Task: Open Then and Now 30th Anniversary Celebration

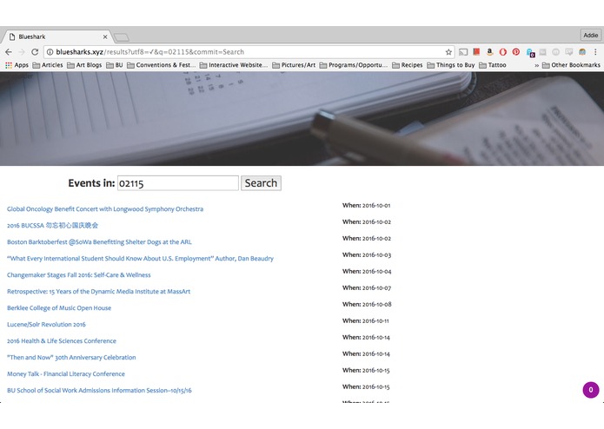Action: tap(71, 358)
